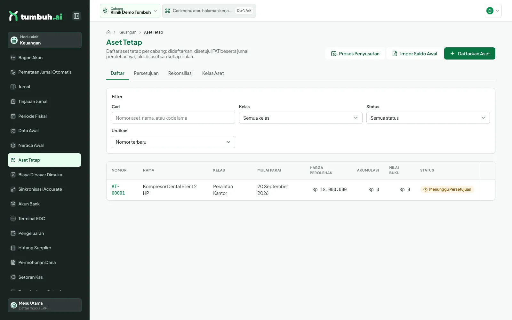Go to Akun Bank
Screen dimensions: 512x320
[x=44, y=204]
